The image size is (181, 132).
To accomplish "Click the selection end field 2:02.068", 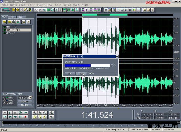I will click(x=160, y=114).
